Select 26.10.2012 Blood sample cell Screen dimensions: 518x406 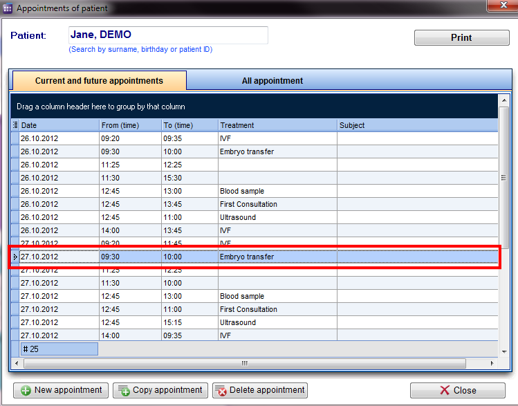click(277, 192)
